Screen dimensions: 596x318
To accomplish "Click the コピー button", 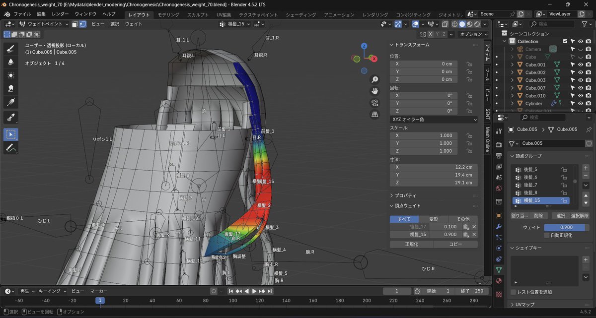I will tap(456, 245).
